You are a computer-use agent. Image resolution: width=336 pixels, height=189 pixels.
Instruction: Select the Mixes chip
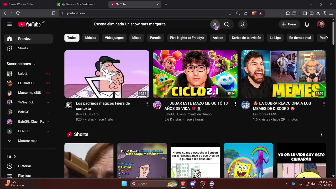(137, 38)
